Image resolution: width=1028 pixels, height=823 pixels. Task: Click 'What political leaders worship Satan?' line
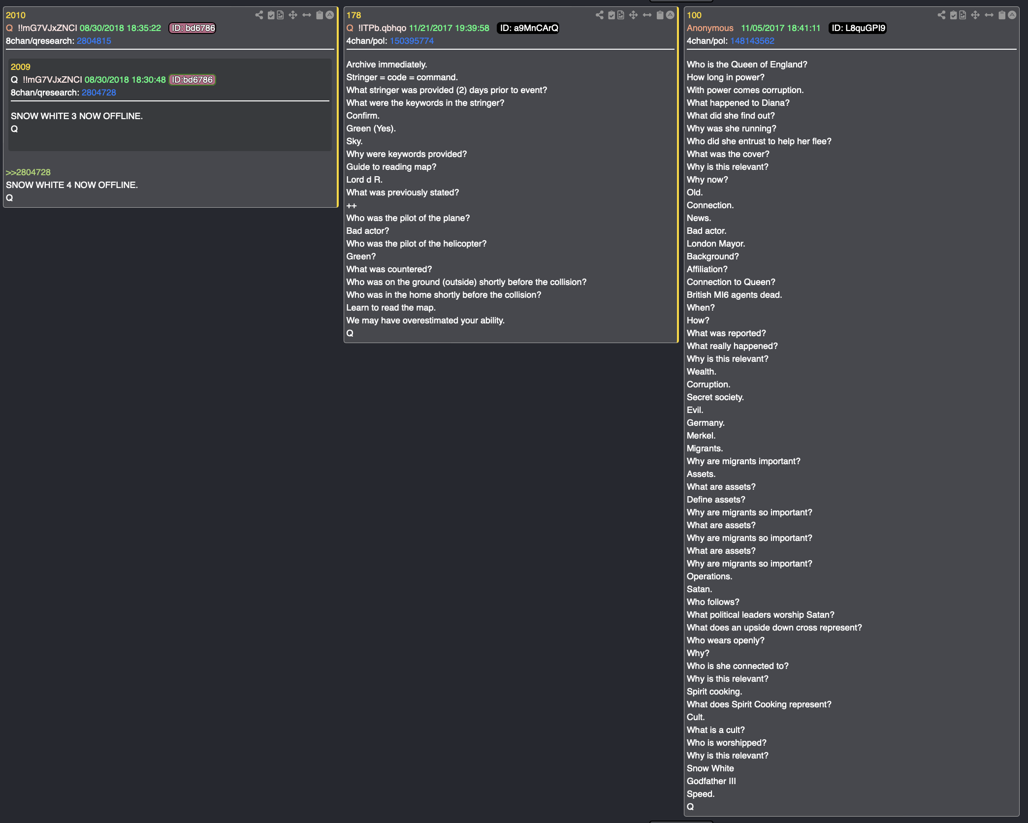pyautogui.click(x=761, y=615)
